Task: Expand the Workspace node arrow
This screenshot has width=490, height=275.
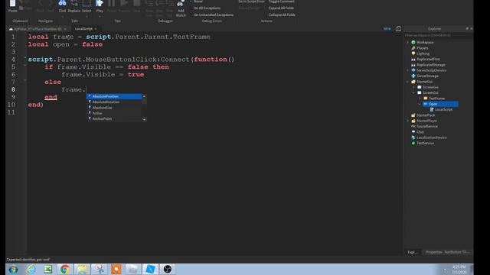Action: point(407,43)
